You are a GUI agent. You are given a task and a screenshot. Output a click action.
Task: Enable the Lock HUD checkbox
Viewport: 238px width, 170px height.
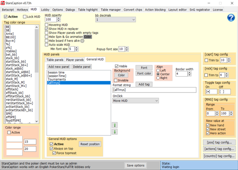pos(25,17)
